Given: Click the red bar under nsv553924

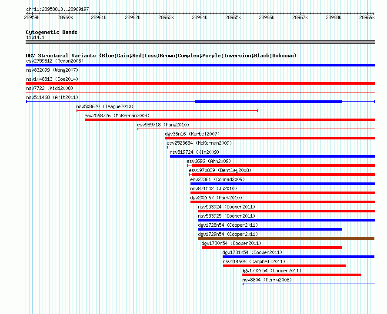Looking at the screenshot, I should (287, 211).
